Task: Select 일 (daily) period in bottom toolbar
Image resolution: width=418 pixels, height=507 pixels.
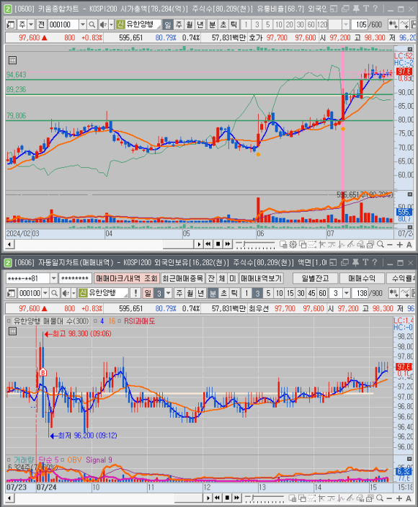Action: click(148, 293)
